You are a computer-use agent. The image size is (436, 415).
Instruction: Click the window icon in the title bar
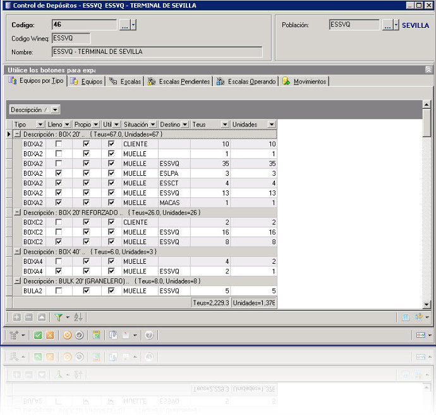click(8, 5)
